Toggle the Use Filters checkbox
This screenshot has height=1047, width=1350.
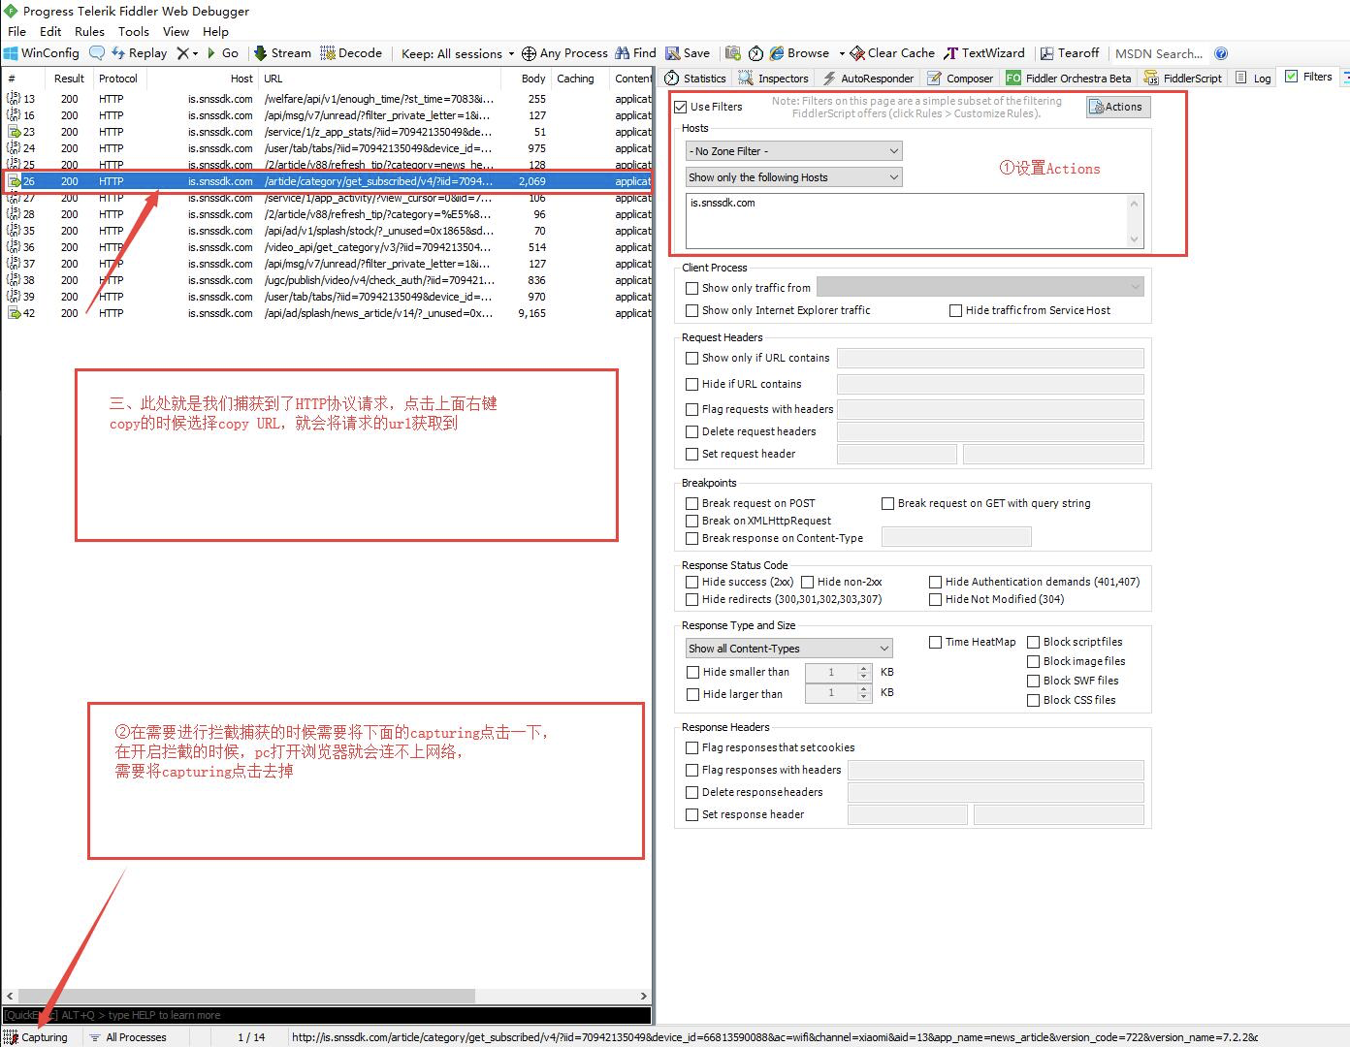[681, 107]
